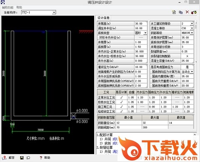Click 钢筋间距 最小值 cell 70
The width and height of the screenshot is (200, 162).
click(x=129, y=127)
